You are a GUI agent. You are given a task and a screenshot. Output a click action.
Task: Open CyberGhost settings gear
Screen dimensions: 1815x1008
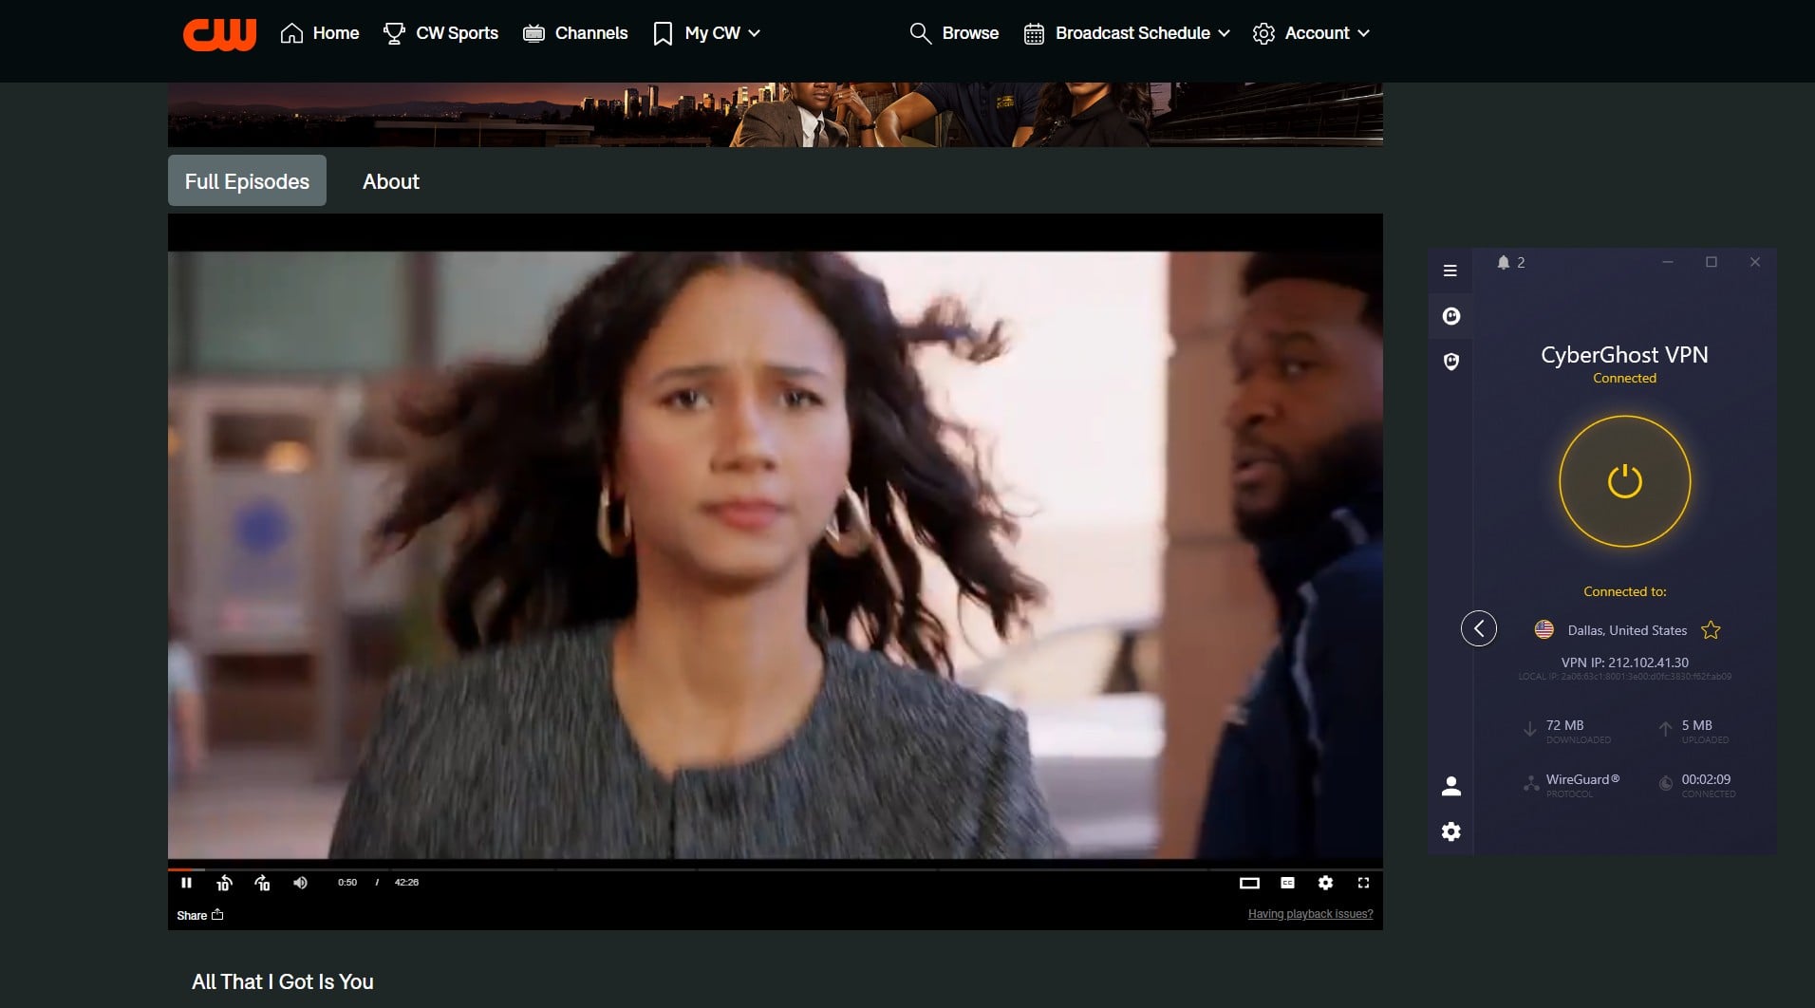pos(1450,831)
